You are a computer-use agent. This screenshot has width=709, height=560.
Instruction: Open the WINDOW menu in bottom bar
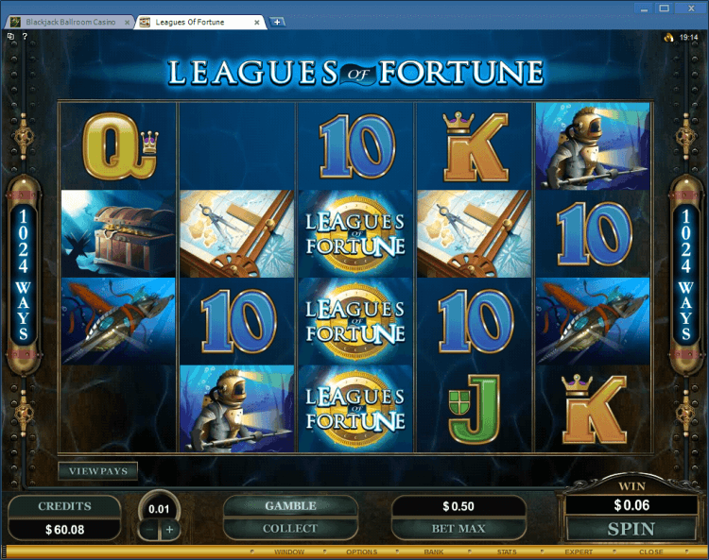click(289, 552)
